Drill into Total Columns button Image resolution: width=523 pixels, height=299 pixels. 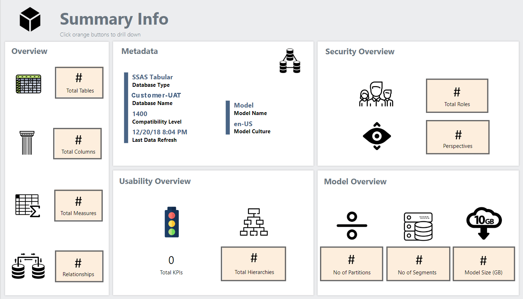point(77,144)
